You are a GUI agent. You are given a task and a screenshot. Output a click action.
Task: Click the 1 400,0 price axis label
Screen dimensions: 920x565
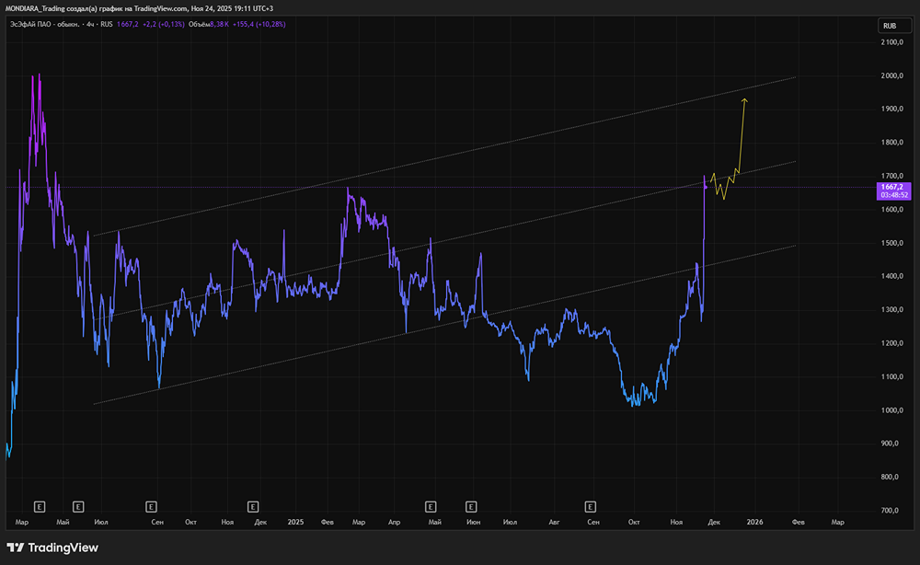(x=891, y=276)
